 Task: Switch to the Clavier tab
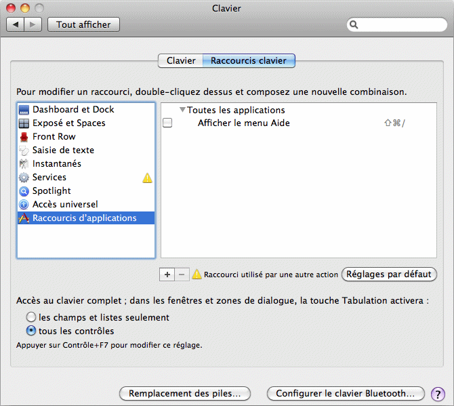pos(181,60)
